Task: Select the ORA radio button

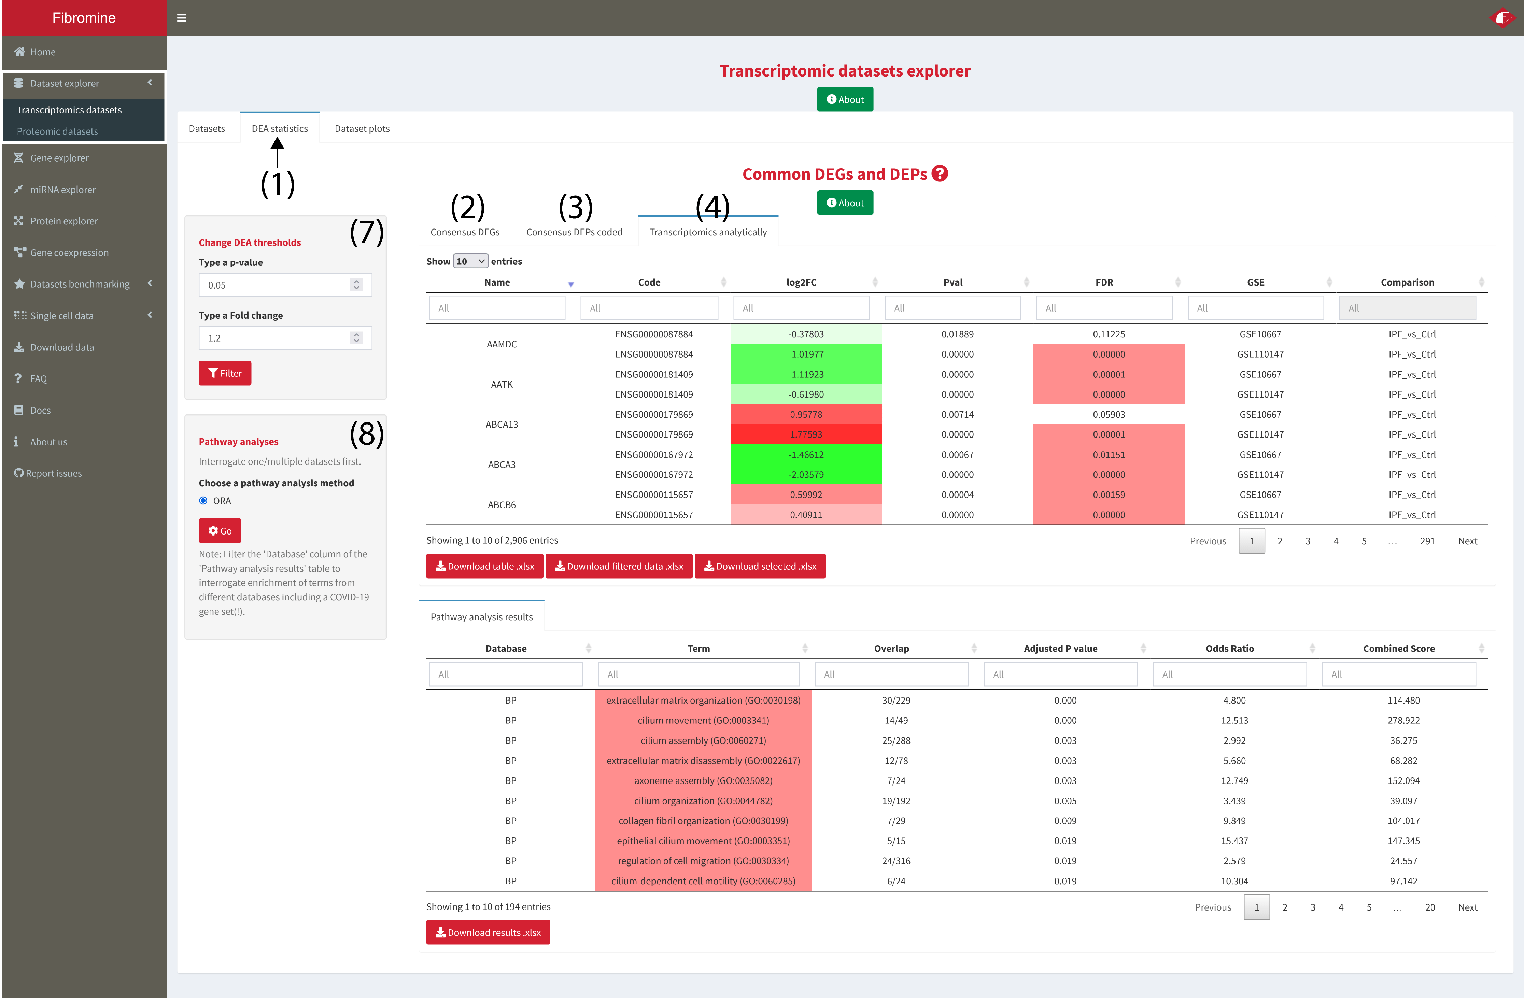Action: pos(203,500)
